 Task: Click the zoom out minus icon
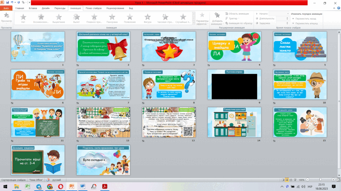pyautogui.click(x=308, y=180)
